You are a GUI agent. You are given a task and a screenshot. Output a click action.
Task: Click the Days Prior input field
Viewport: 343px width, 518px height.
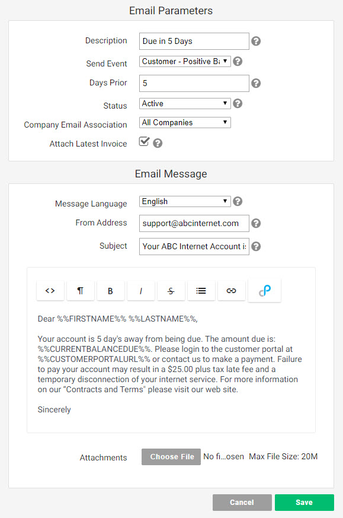tap(194, 83)
